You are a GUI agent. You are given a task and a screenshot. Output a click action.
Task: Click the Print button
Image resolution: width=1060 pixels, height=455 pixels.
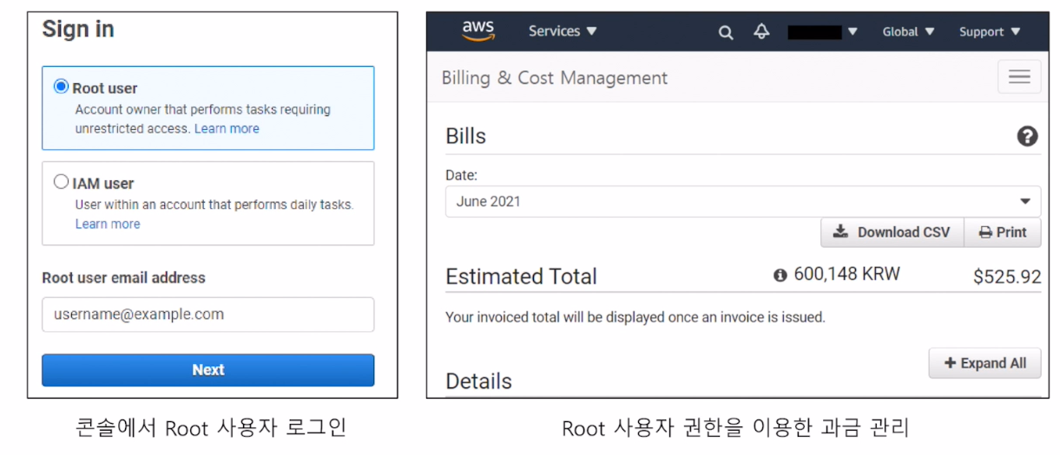tap(1003, 232)
